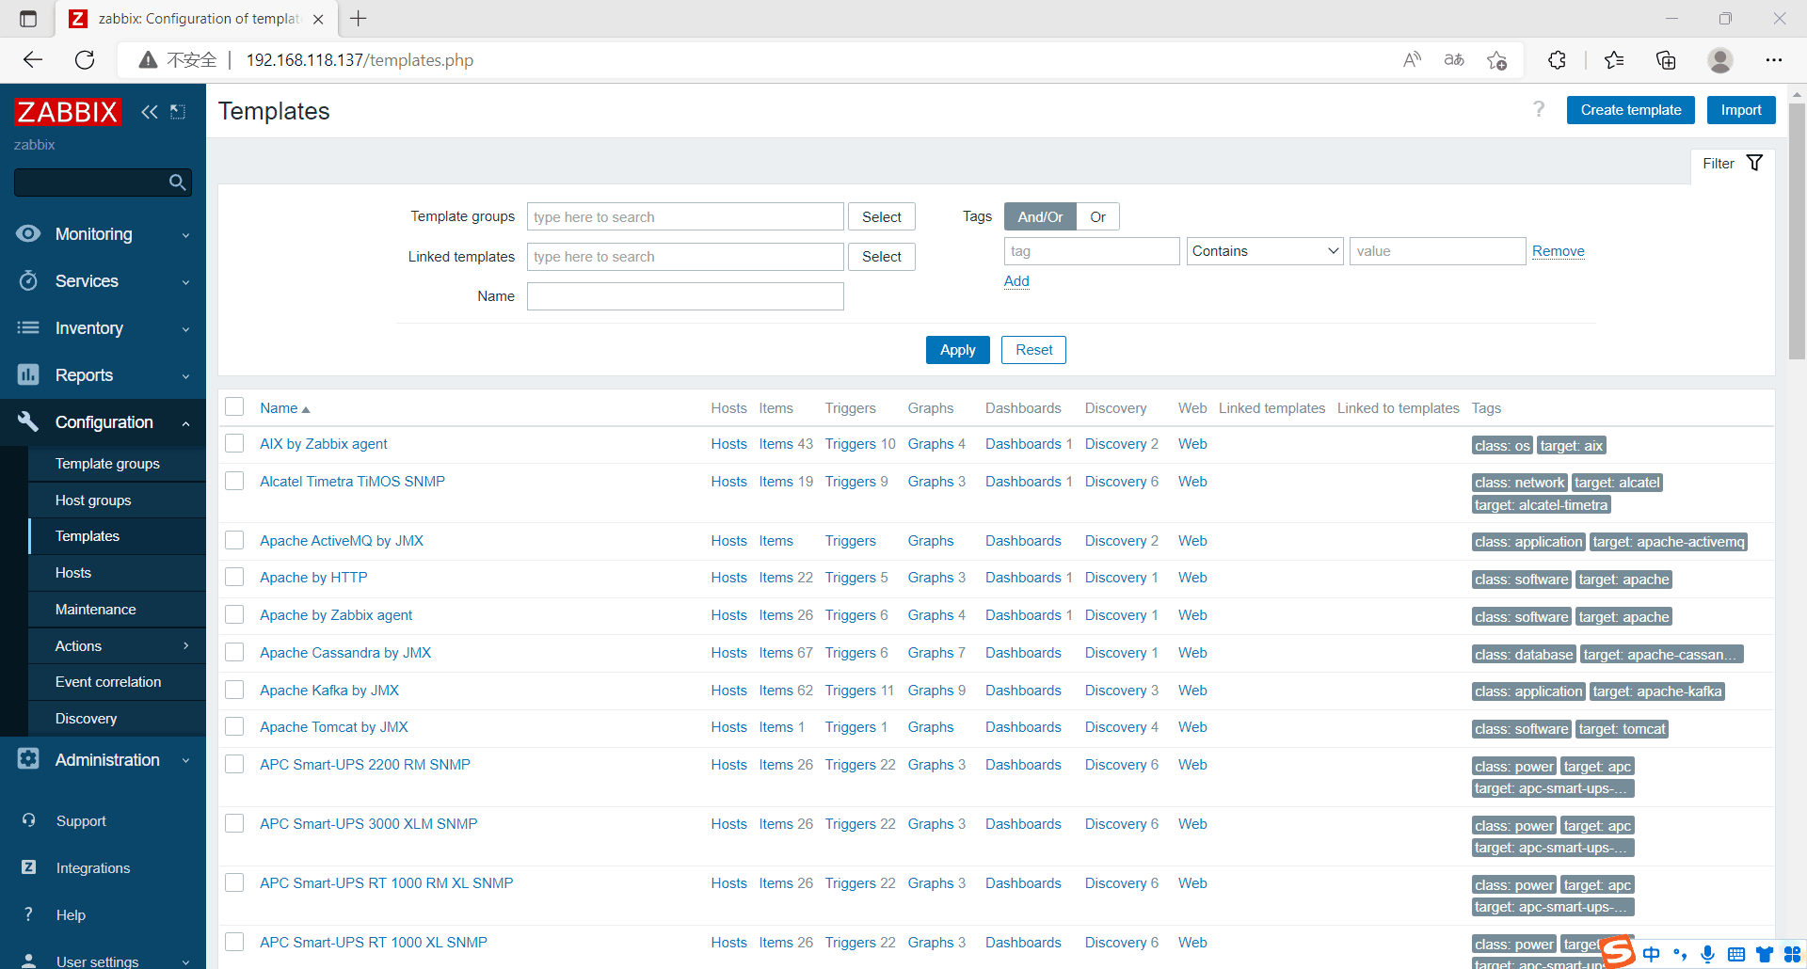
Task: Select the And/Or tag mode toggle
Action: 1040,216
